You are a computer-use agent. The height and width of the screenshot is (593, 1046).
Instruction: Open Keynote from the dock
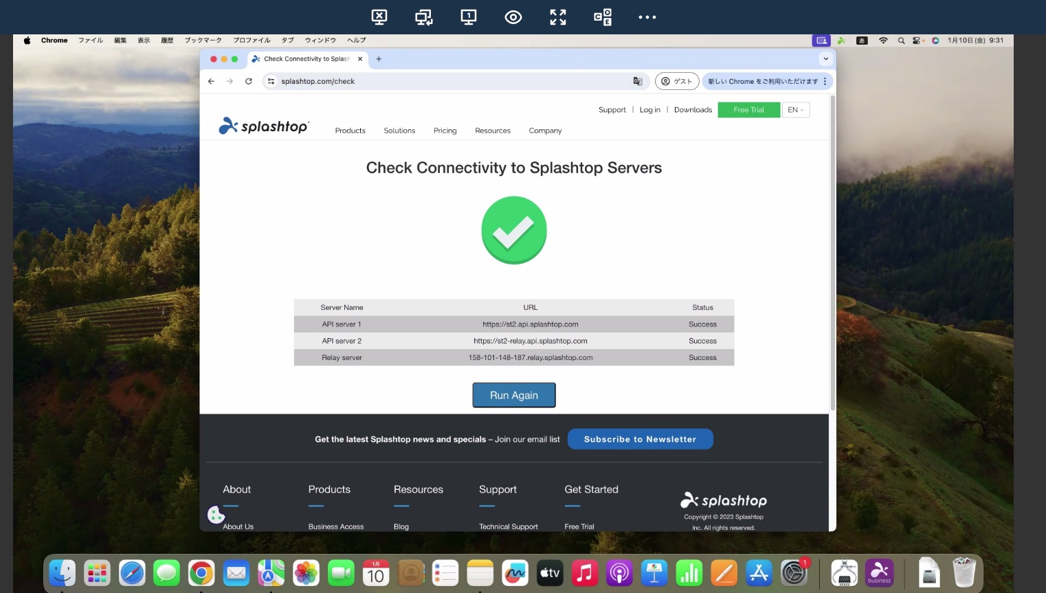(x=654, y=572)
